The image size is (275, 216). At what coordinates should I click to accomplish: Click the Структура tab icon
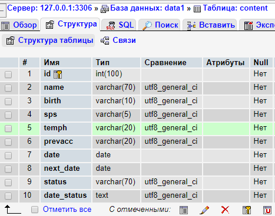49,25
